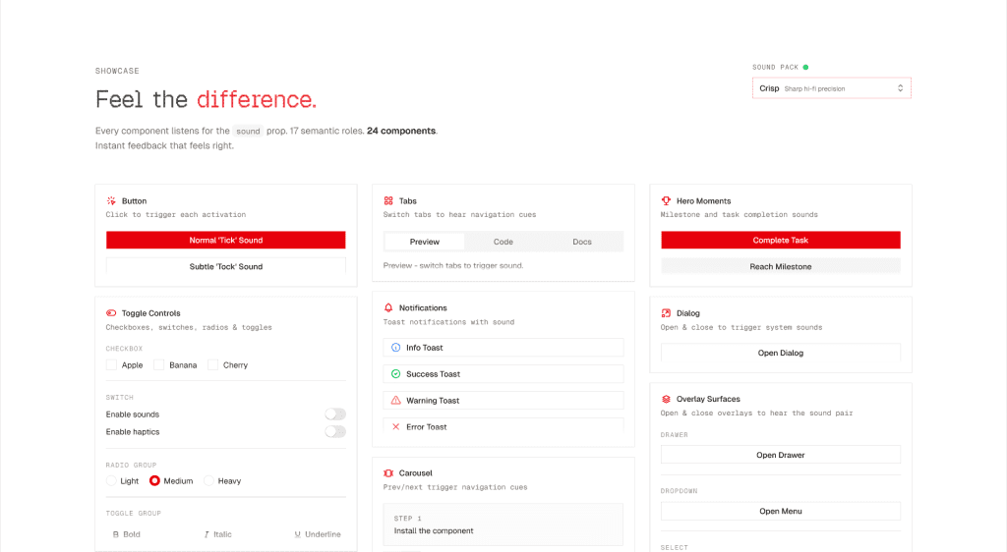This screenshot has height=552, width=1007.
Task: Click the Reach Milestone button
Action: pyautogui.click(x=780, y=267)
